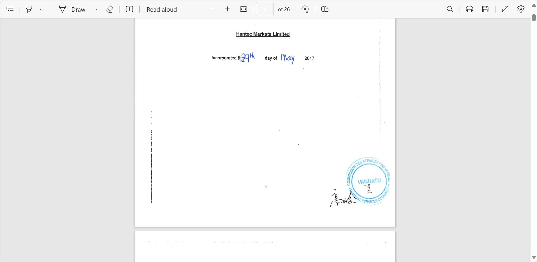Click the 'Incorporated the' text in the document

[227, 58]
